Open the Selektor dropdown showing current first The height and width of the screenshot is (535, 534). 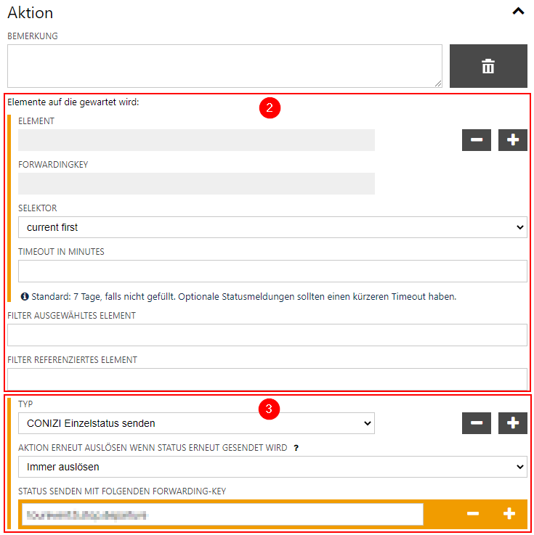pos(272,227)
